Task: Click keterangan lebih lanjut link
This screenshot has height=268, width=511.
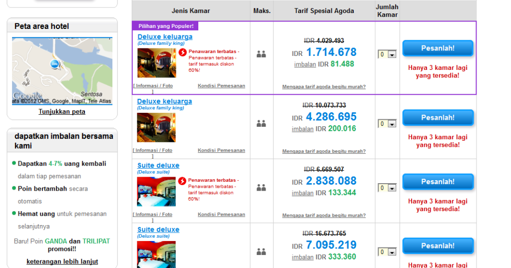Action: tap(62, 262)
